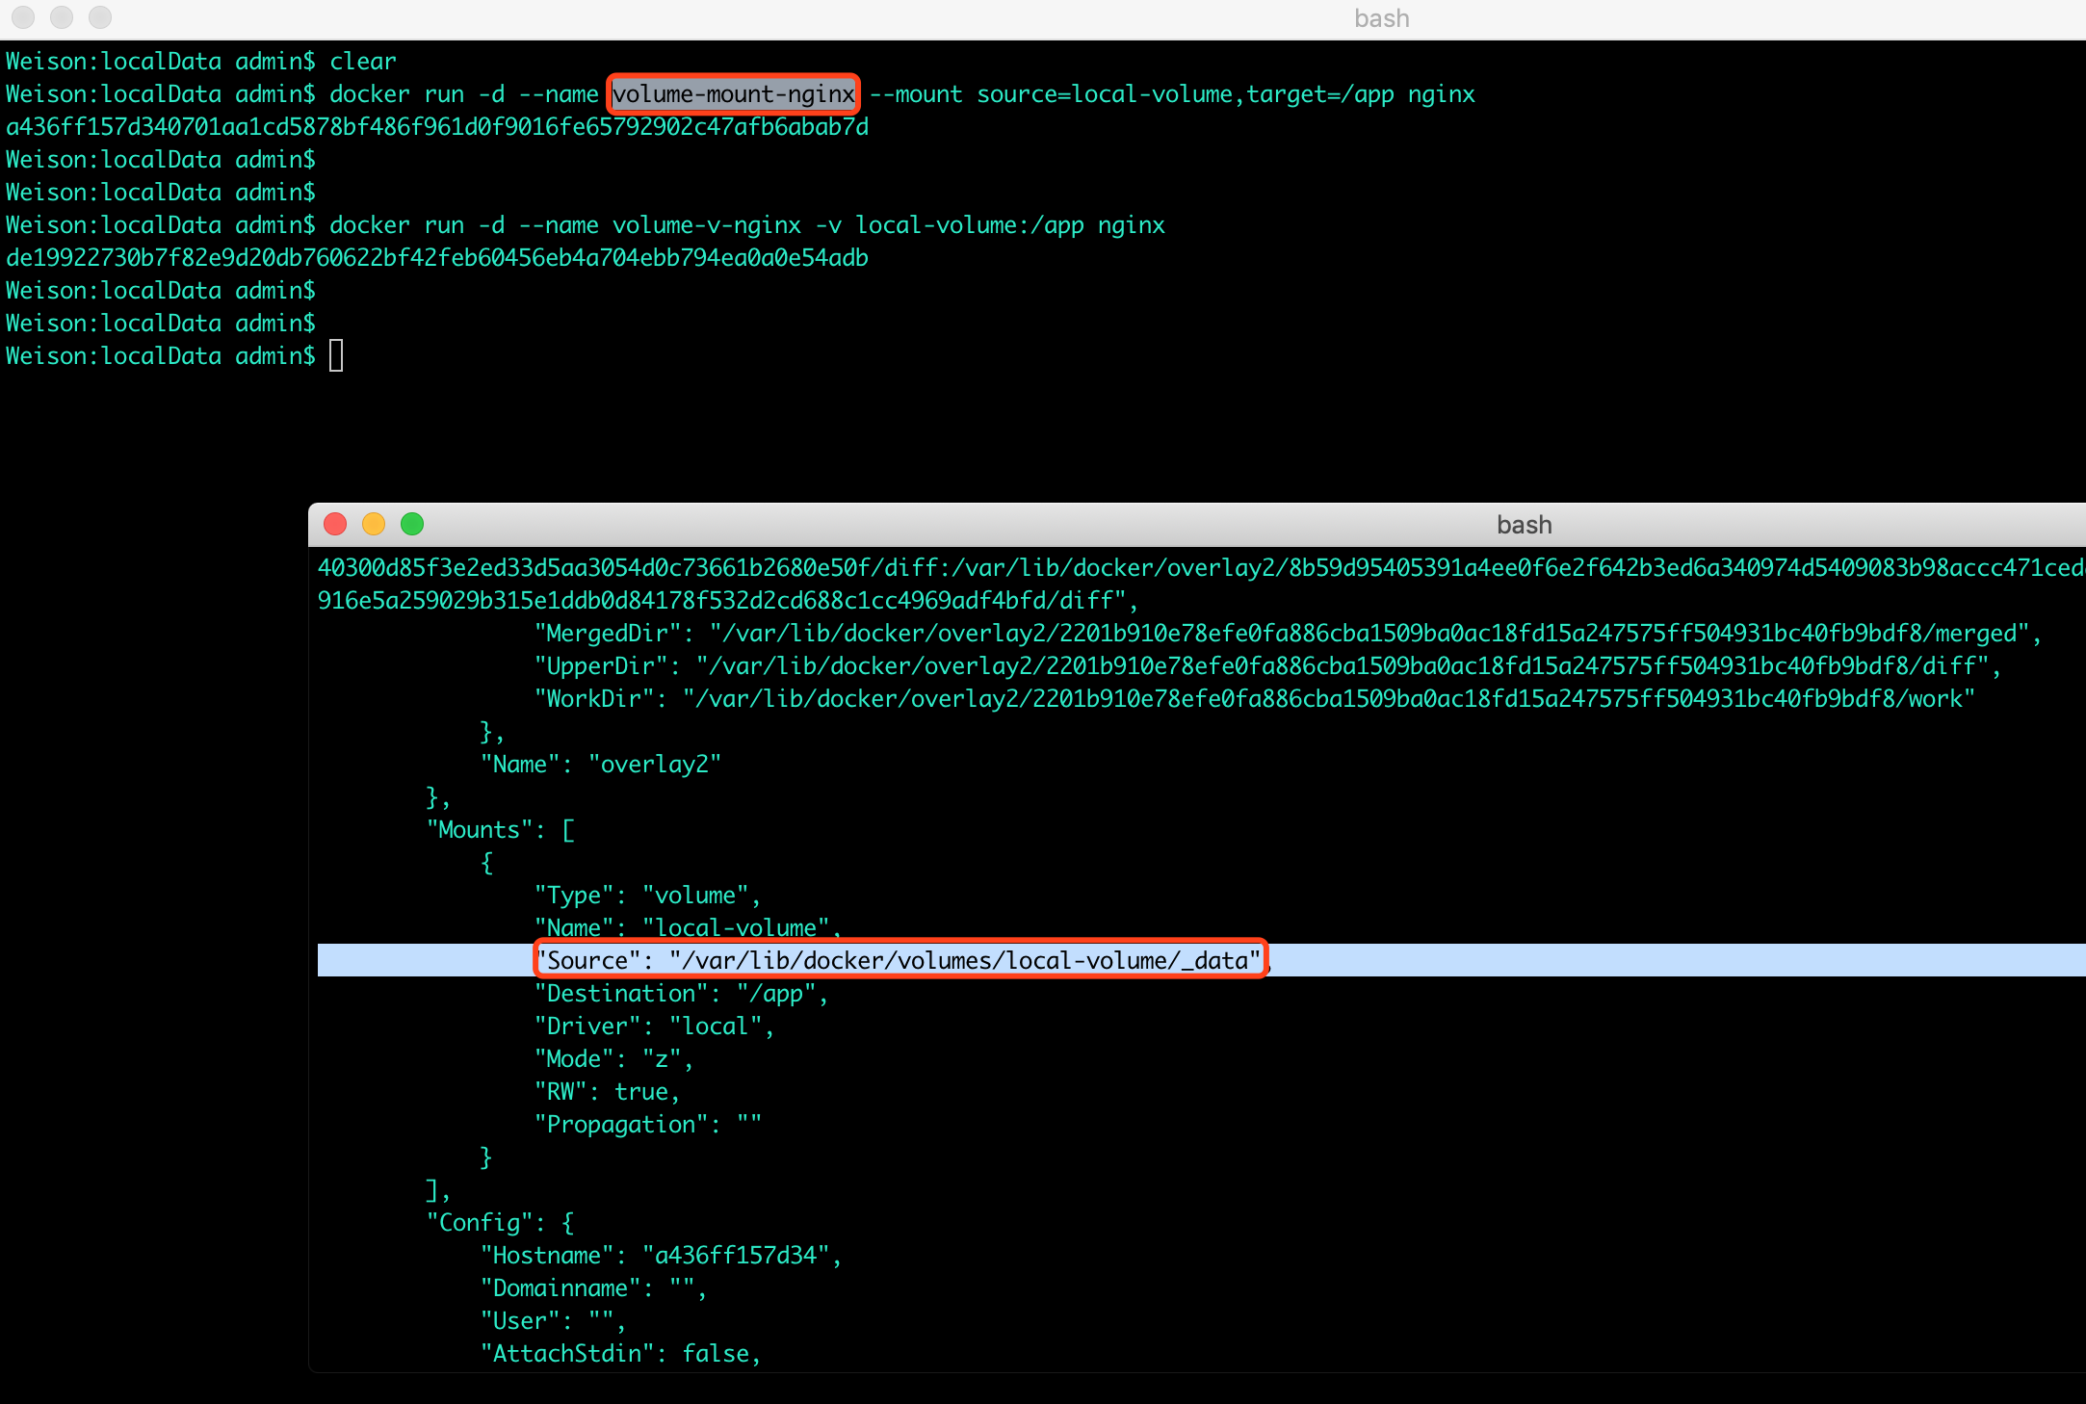
Task: Click the '-v local-volume:/app' argument
Action: [x=950, y=225]
